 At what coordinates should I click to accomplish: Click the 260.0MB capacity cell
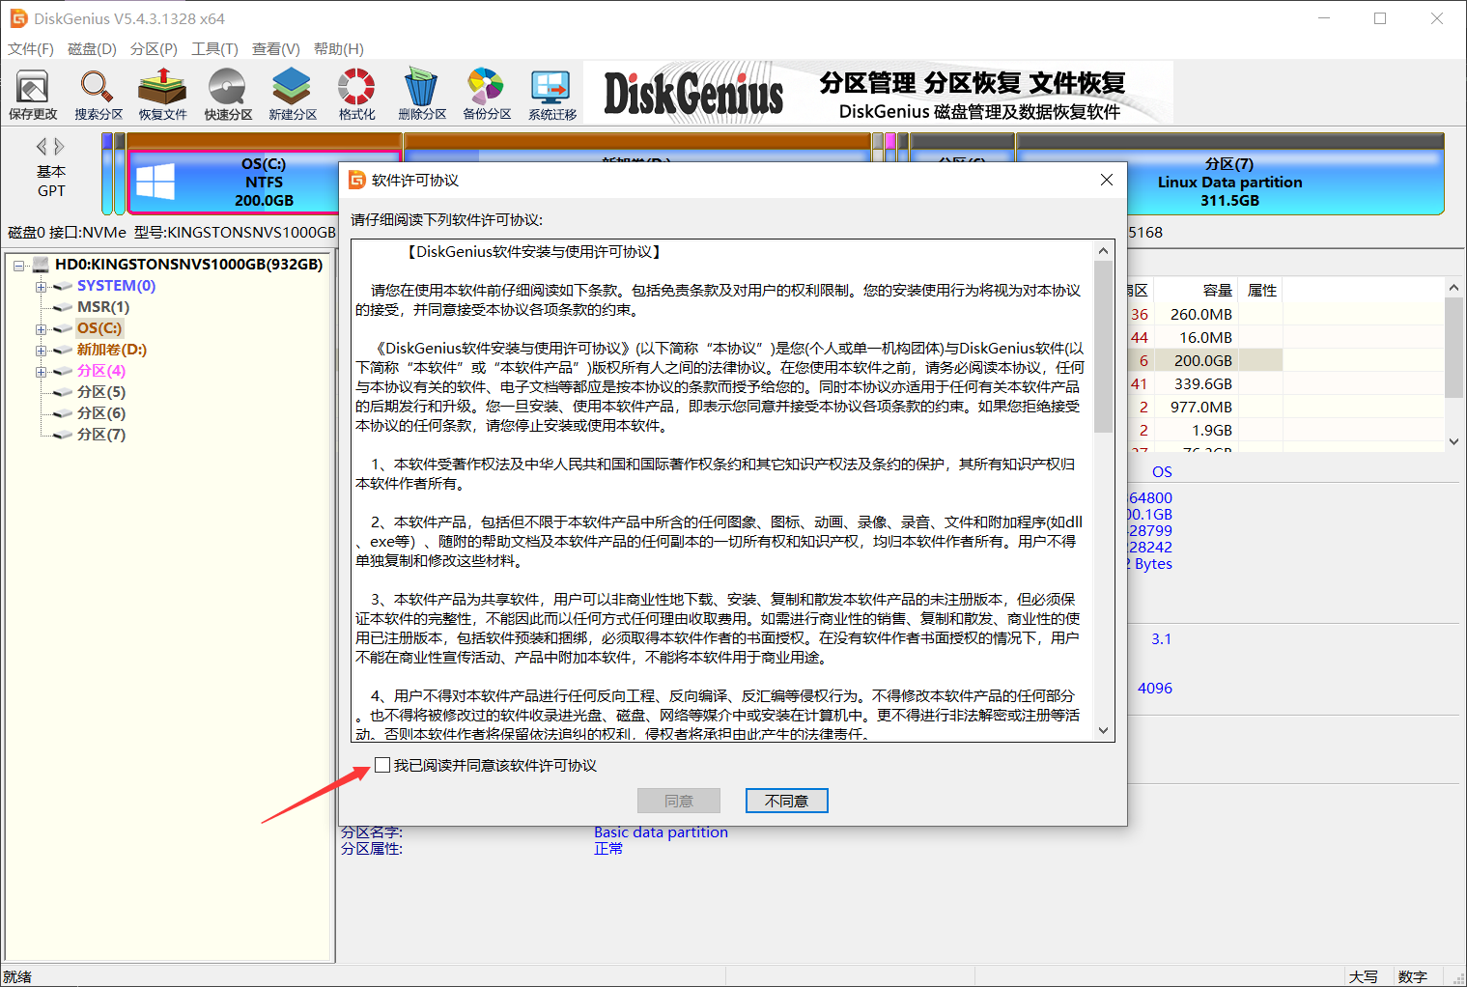pyautogui.click(x=1201, y=314)
